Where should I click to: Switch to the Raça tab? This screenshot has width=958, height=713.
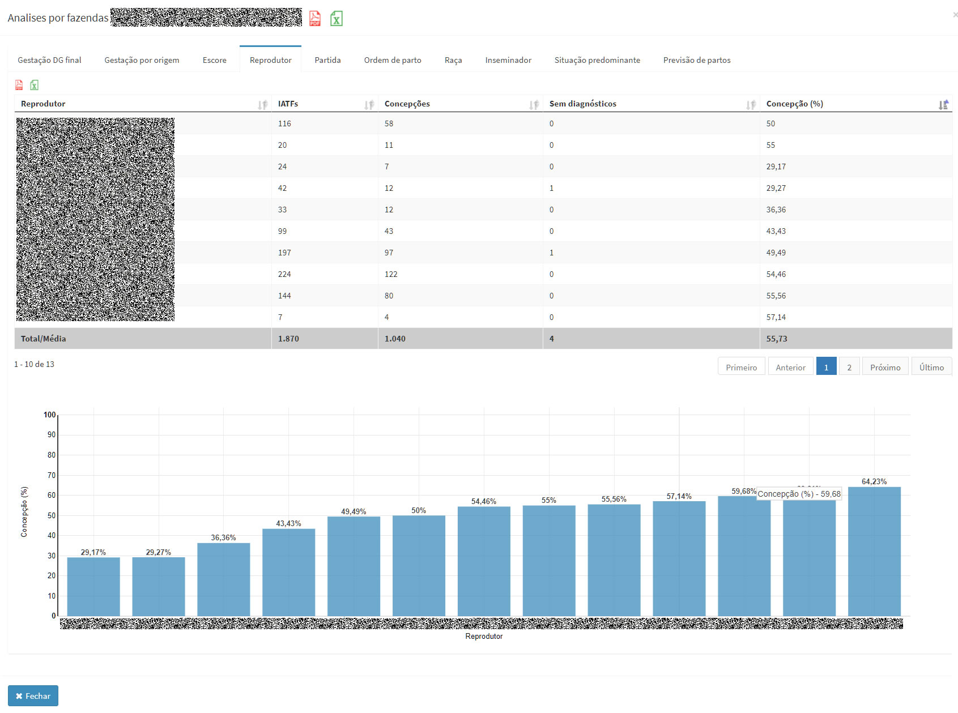click(x=453, y=60)
